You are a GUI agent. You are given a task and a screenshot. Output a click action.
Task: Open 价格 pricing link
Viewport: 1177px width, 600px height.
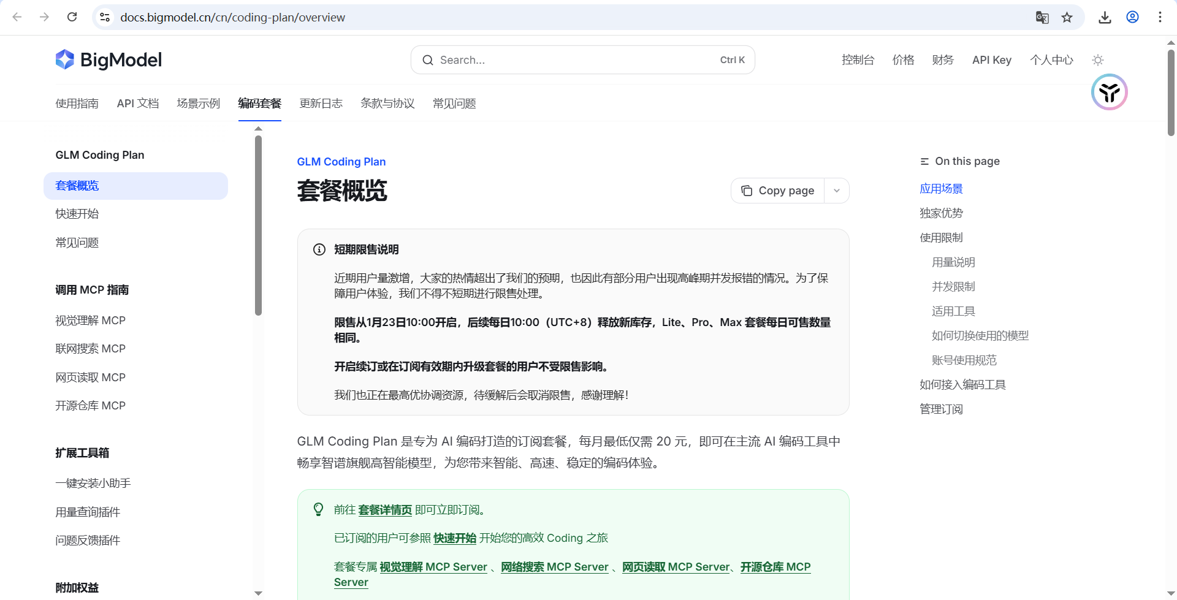[x=903, y=60]
